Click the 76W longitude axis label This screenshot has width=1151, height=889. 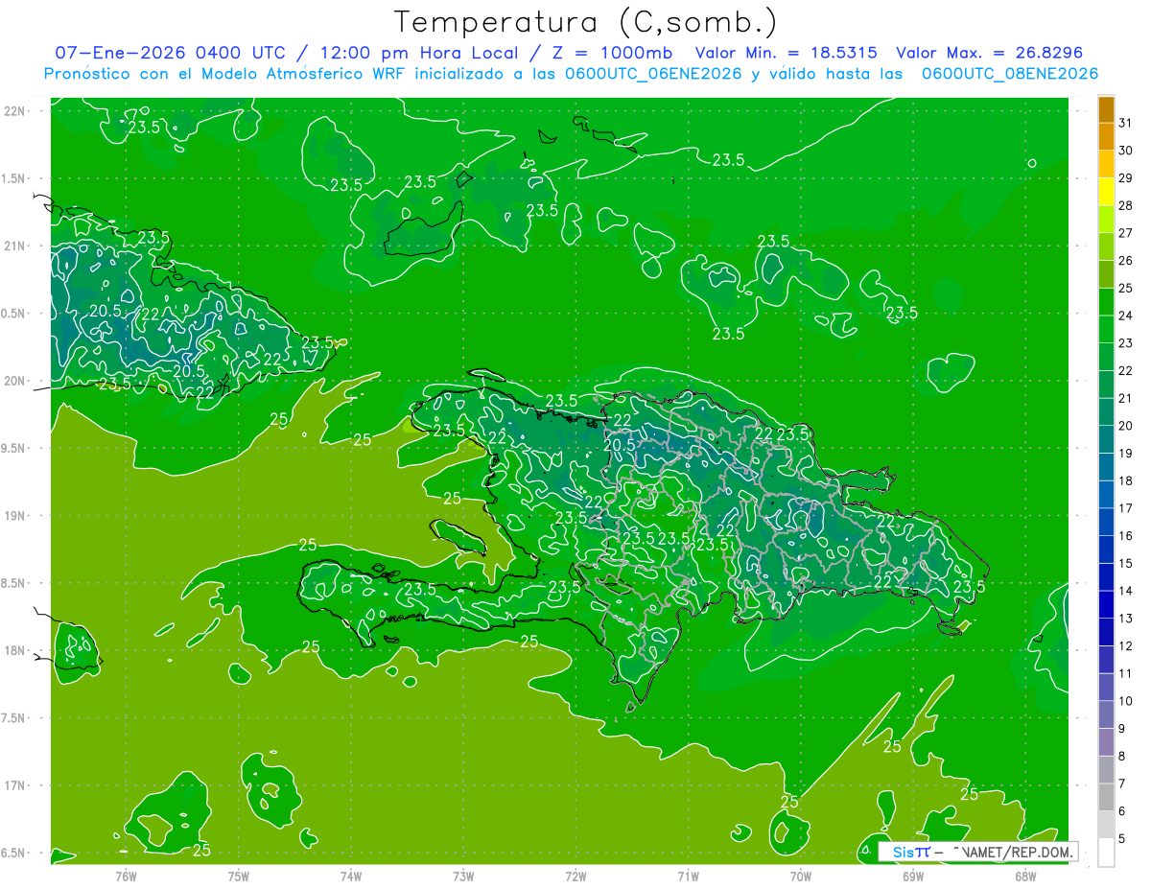(x=126, y=876)
